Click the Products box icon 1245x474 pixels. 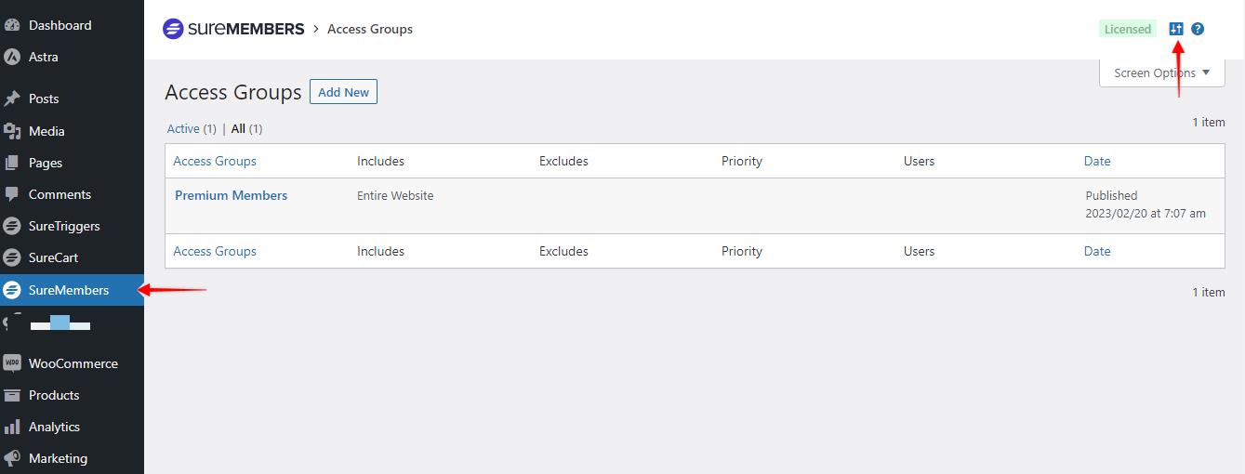click(x=12, y=395)
